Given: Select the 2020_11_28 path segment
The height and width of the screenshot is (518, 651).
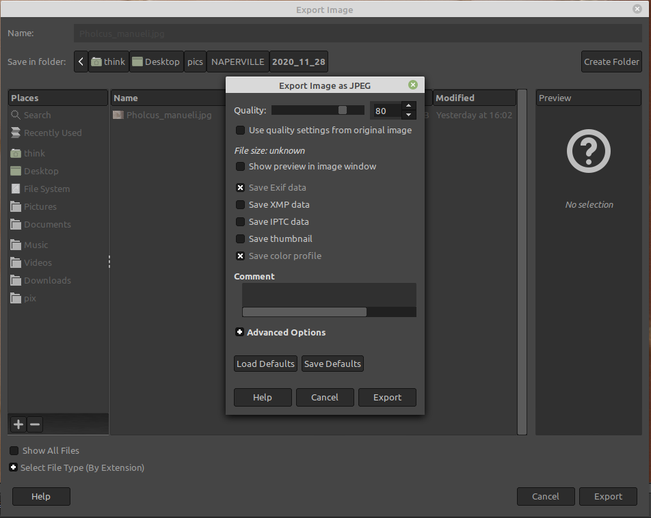Looking at the screenshot, I should 299,62.
